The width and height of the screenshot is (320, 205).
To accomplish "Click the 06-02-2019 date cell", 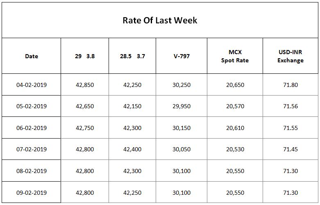I will tap(32, 128).
